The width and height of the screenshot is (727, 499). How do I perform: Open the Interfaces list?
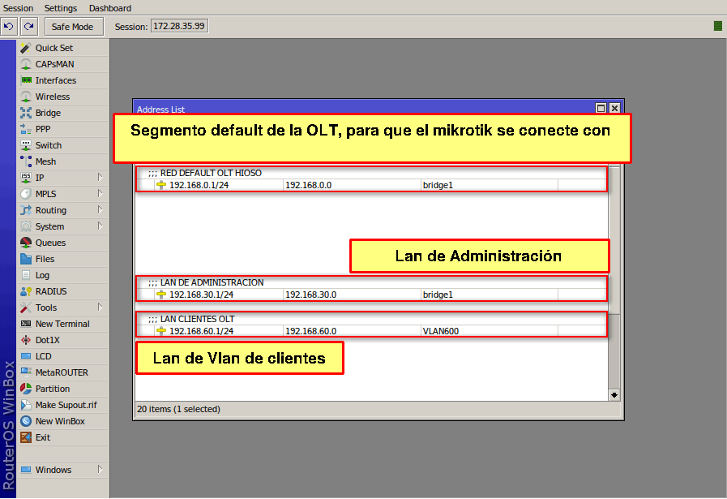click(55, 80)
